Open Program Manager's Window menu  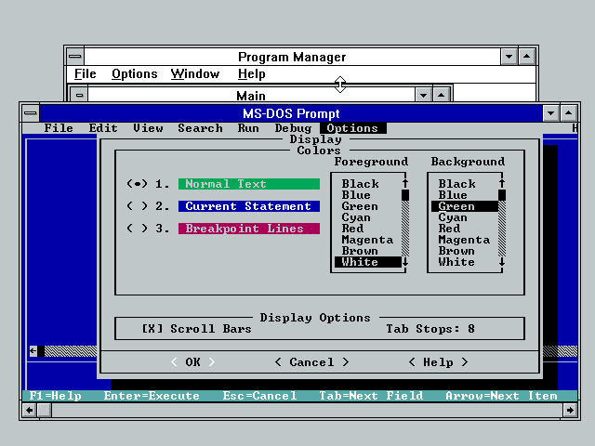click(195, 74)
